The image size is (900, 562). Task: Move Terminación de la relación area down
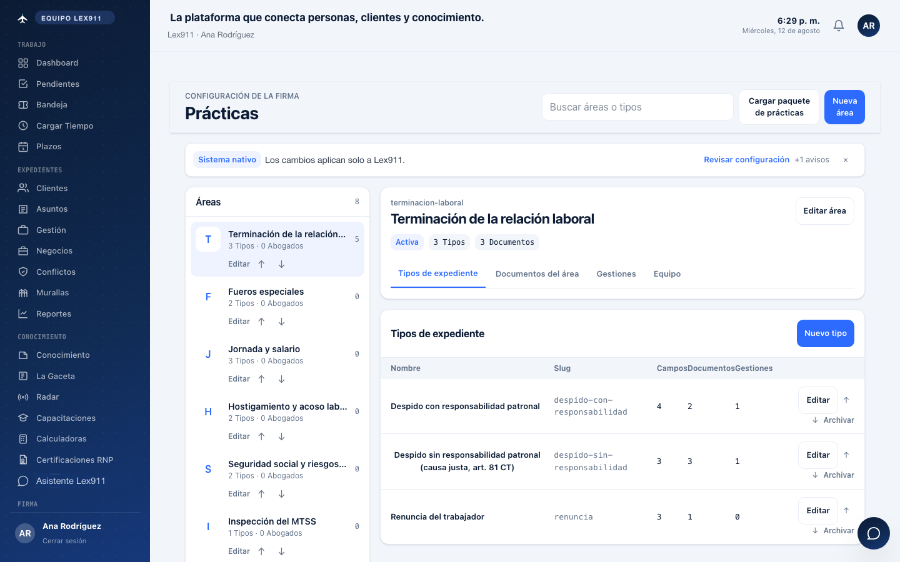point(281,264)
